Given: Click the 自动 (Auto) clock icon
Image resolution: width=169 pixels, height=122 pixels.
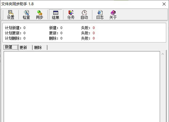Looking at the screenshot, I should 84,15.
